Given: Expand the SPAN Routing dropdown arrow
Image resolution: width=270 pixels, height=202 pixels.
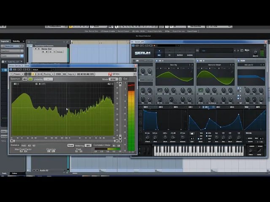Looking at the screenshot, I should [x=53, y=74].
